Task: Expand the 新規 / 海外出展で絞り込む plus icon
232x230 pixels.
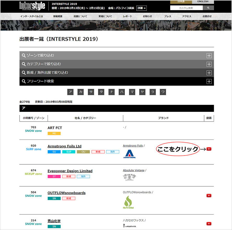Action: tap(209, 73)
